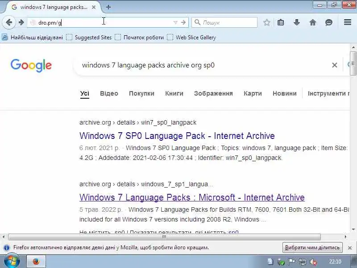Viewport: 357px width, 268px height.
Task: Go to Home page icon
Action: point(313,22)
